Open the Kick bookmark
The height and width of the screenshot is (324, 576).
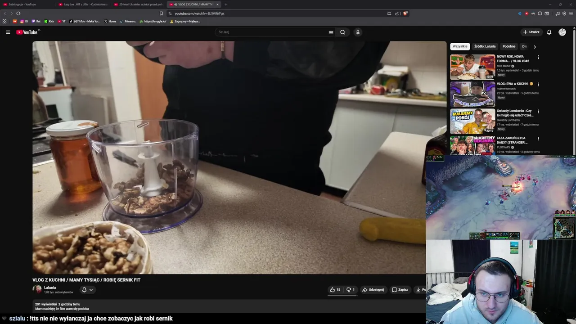(49, 21)
